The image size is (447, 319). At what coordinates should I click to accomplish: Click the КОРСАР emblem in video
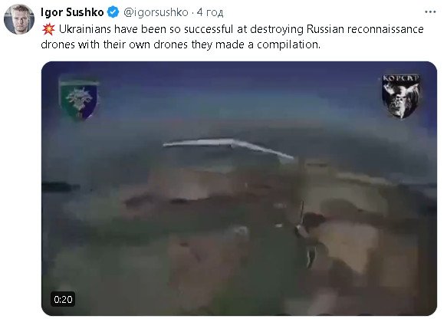pyautogui.click(x=401, y=97)
